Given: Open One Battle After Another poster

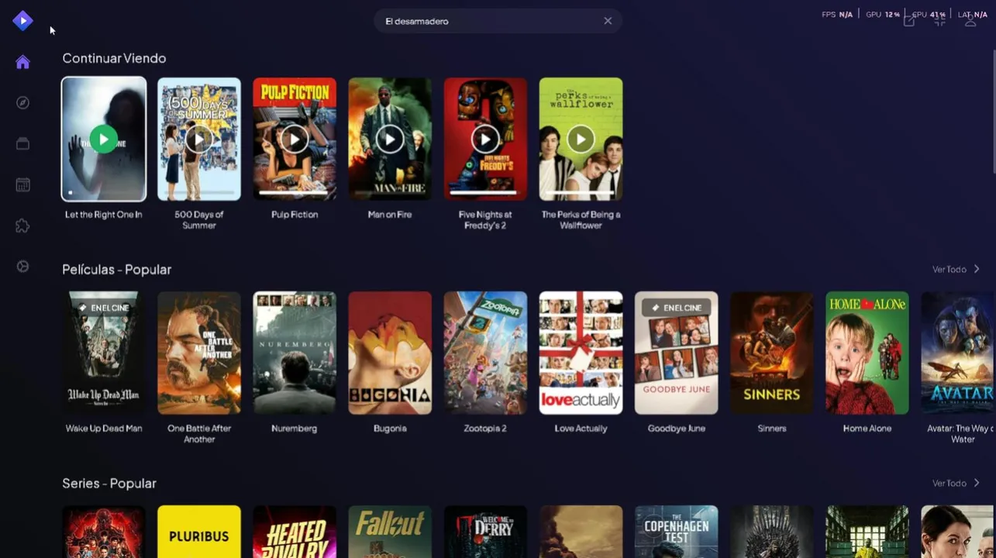Looking at the screenshot, I should [199, 353].
